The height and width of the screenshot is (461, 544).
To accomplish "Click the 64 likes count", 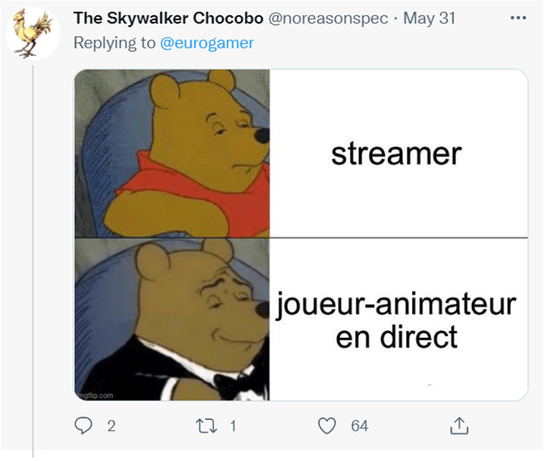I will (x=360, y=426).
